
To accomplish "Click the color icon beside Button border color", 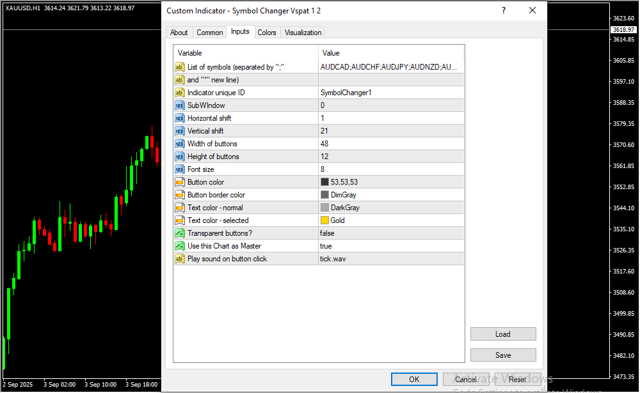I will pyautogui.click(x=179, y=195).
